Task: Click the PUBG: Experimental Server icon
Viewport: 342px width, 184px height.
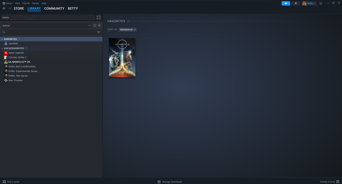Action: (x=6, y=71)
